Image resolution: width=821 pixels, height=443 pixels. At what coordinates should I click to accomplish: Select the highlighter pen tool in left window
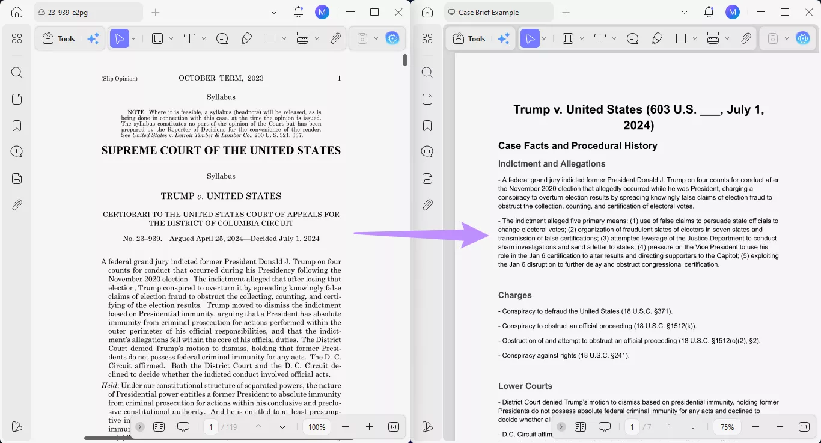click(246, 38)
